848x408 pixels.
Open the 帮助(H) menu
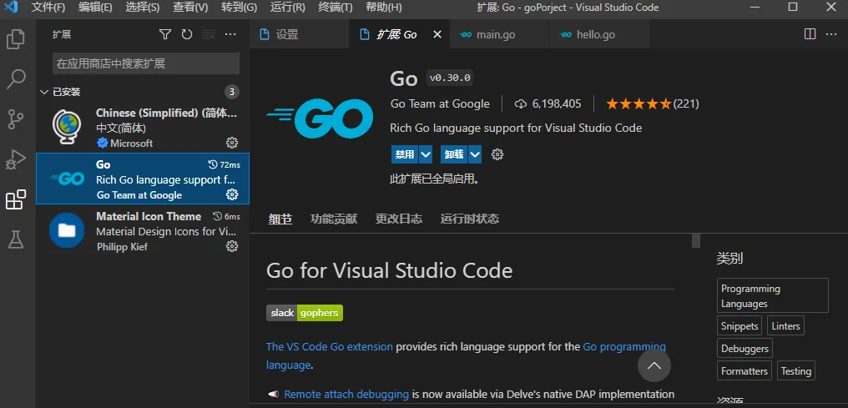[383, 8]
